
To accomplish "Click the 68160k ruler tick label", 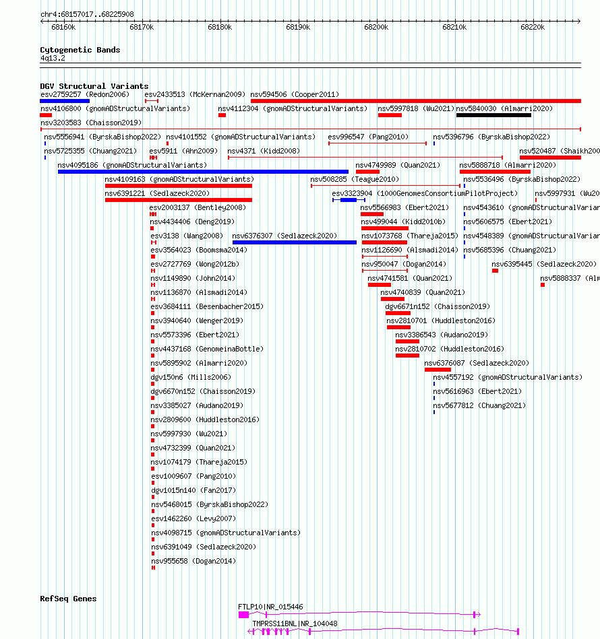I will 63,27.
